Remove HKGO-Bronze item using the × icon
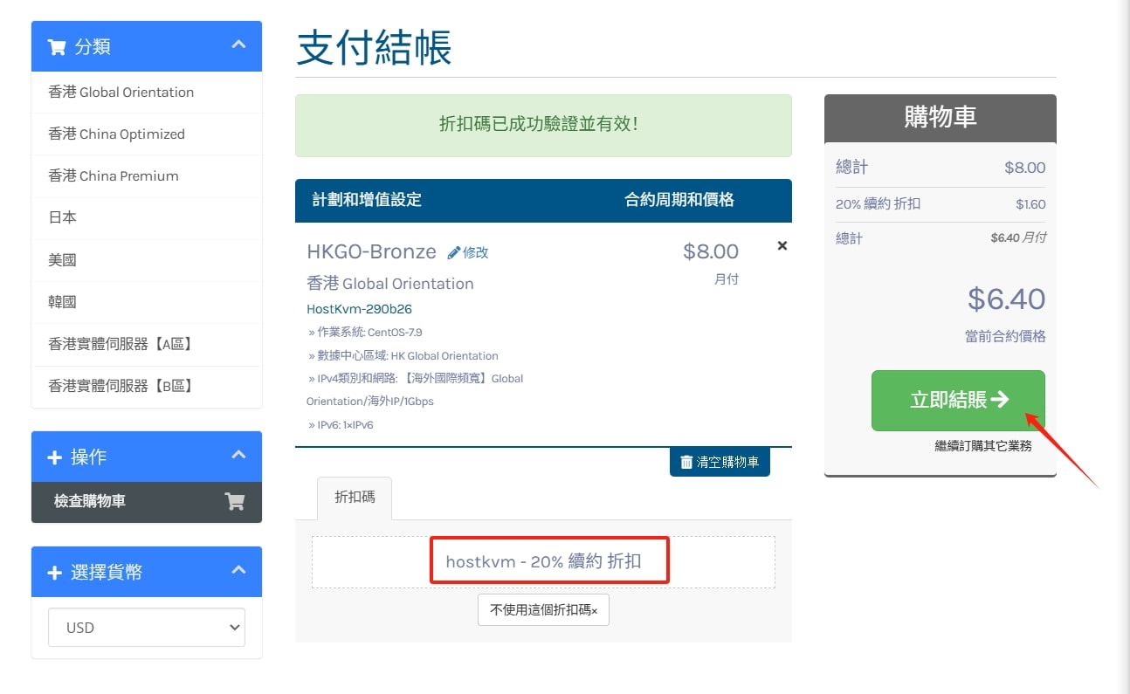Image resolution: width=1130 pixels, height=694 pixels. click(782, 245)
